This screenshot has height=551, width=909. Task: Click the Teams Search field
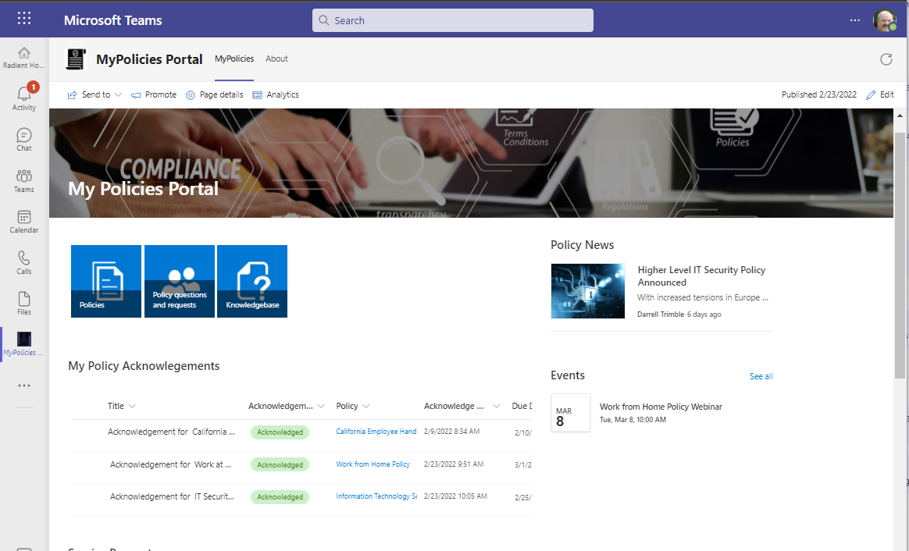pyautogui.click(x=452, y=20)
